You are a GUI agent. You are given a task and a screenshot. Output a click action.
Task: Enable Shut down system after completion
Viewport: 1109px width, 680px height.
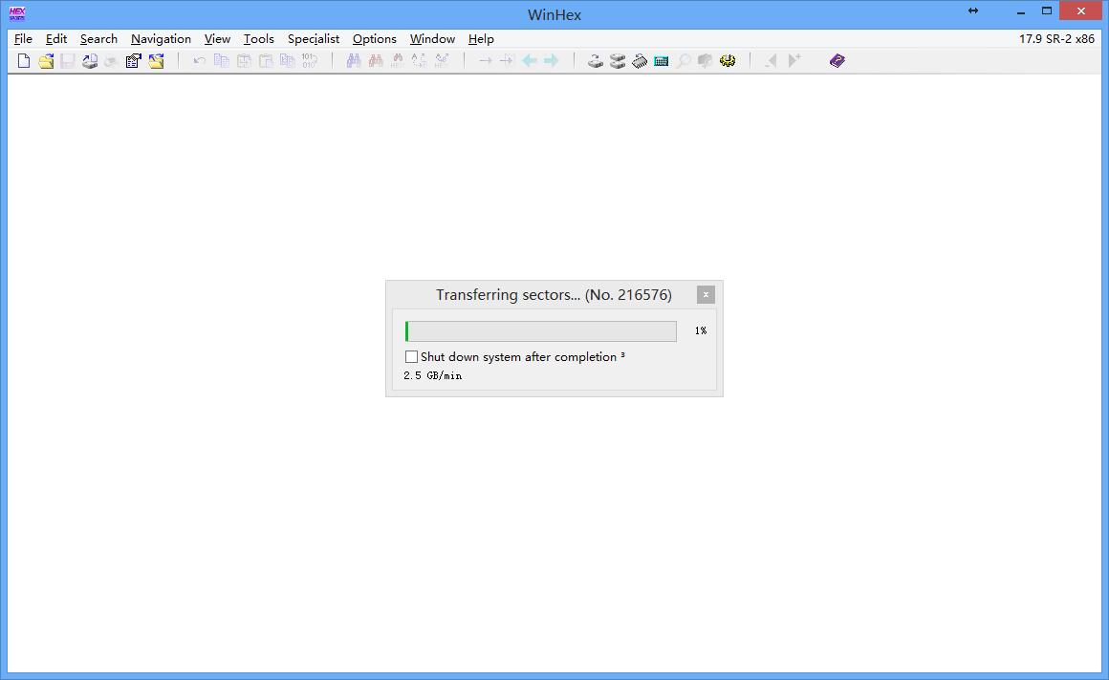(412, 357)
